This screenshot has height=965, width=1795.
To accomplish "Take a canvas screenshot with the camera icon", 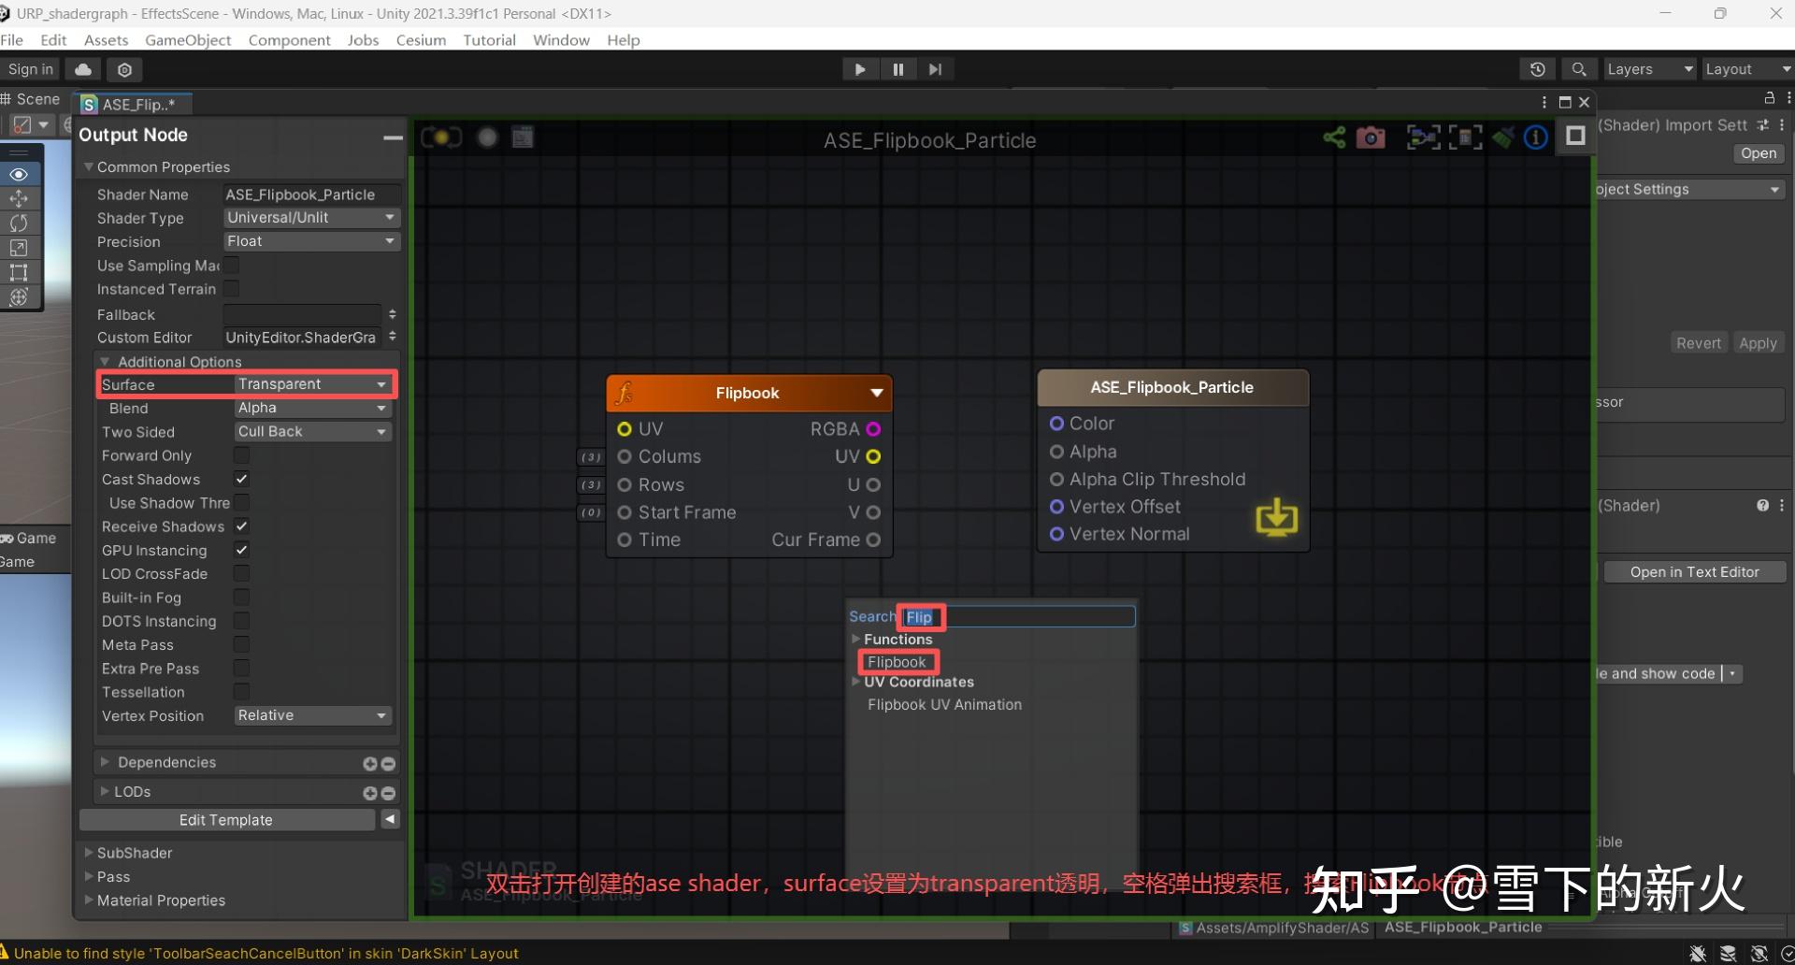I will [x=1371, y=137].
